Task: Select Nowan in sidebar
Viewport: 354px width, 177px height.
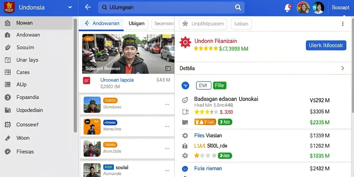Action: point(36,23)
